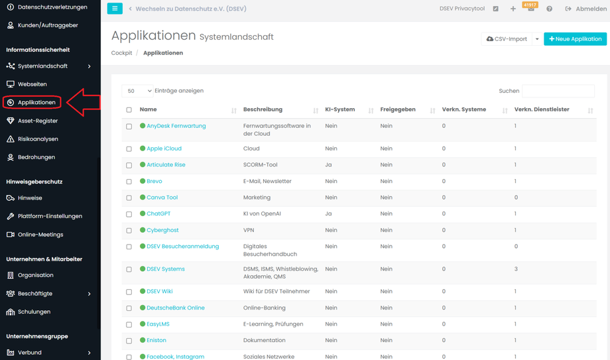Click the plus icon in top bar
This screenshot has width=610, height=360.
point(513,9)
